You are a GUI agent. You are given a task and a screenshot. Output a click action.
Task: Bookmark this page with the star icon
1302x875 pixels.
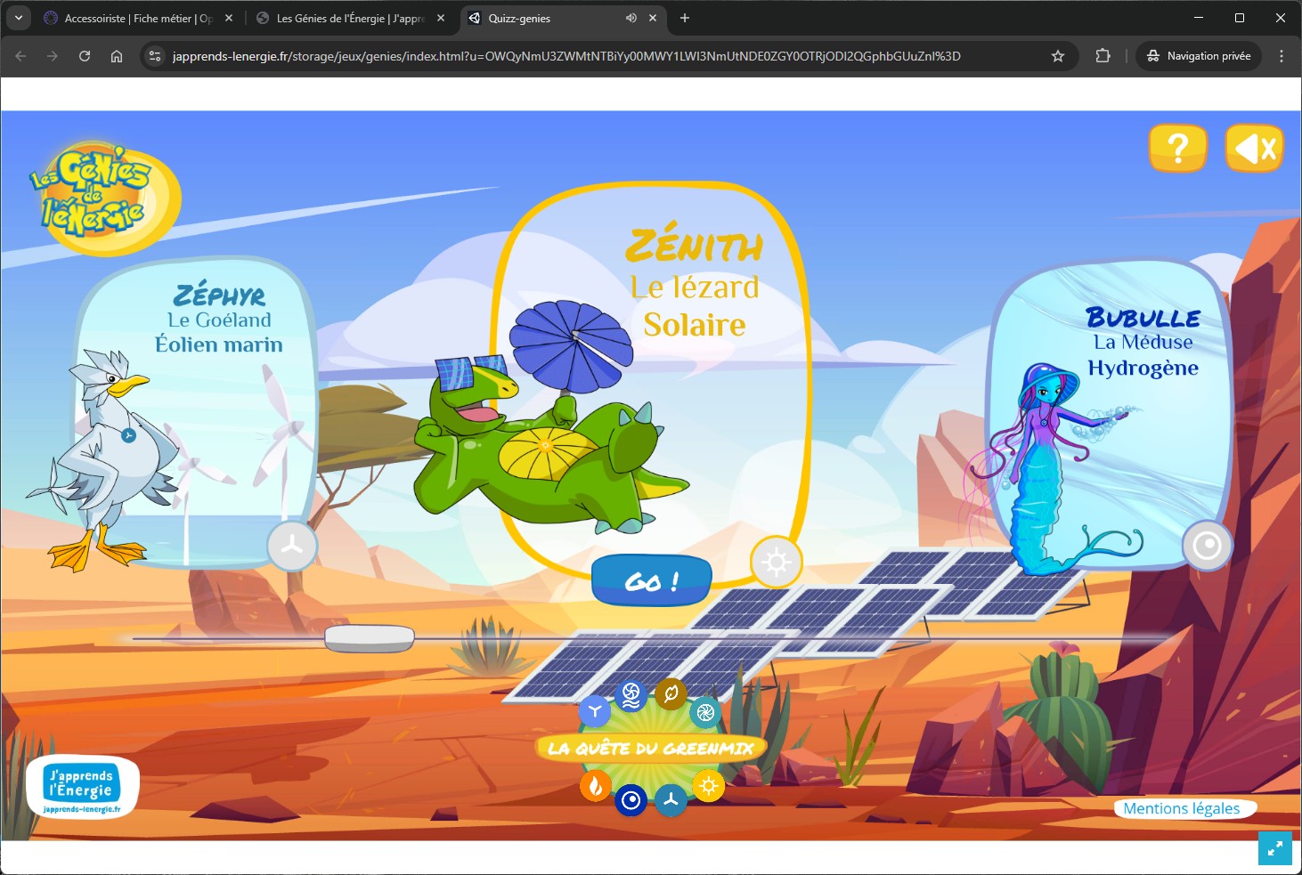pos(1058,56)
